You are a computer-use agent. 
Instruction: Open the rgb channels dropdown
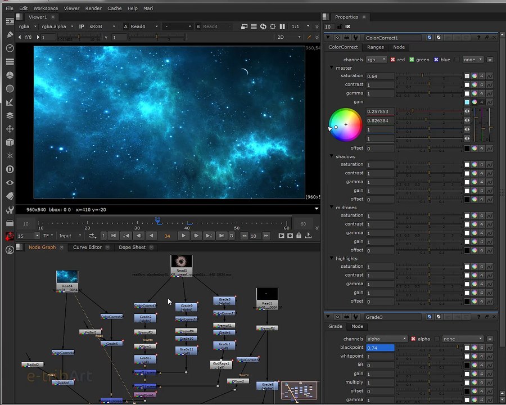(376, 60)
